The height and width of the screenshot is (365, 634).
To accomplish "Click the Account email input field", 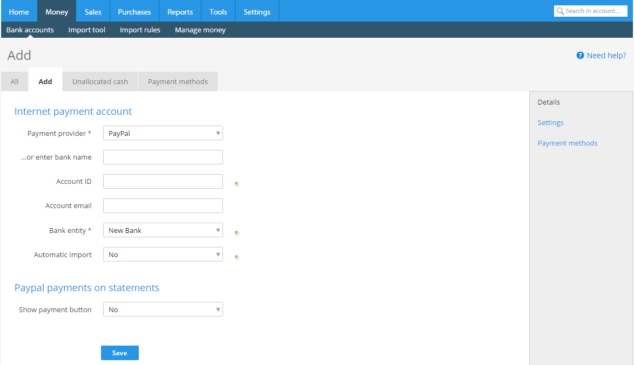I will [x=163, y=206].
